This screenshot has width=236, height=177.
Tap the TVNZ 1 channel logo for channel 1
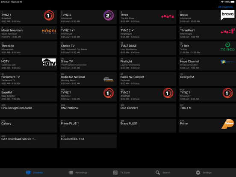coord(49,15)
